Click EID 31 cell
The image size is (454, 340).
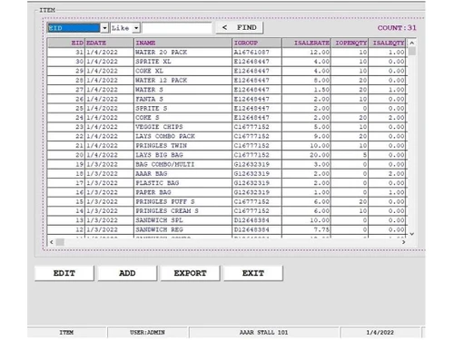pos(66,53)
